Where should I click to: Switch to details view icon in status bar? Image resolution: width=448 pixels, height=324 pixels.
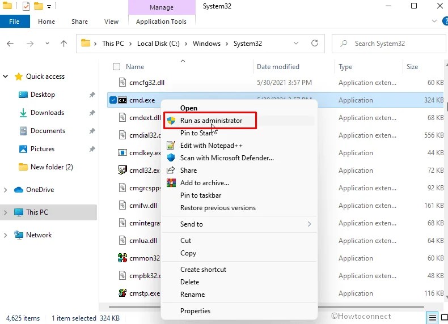point(433,318)
